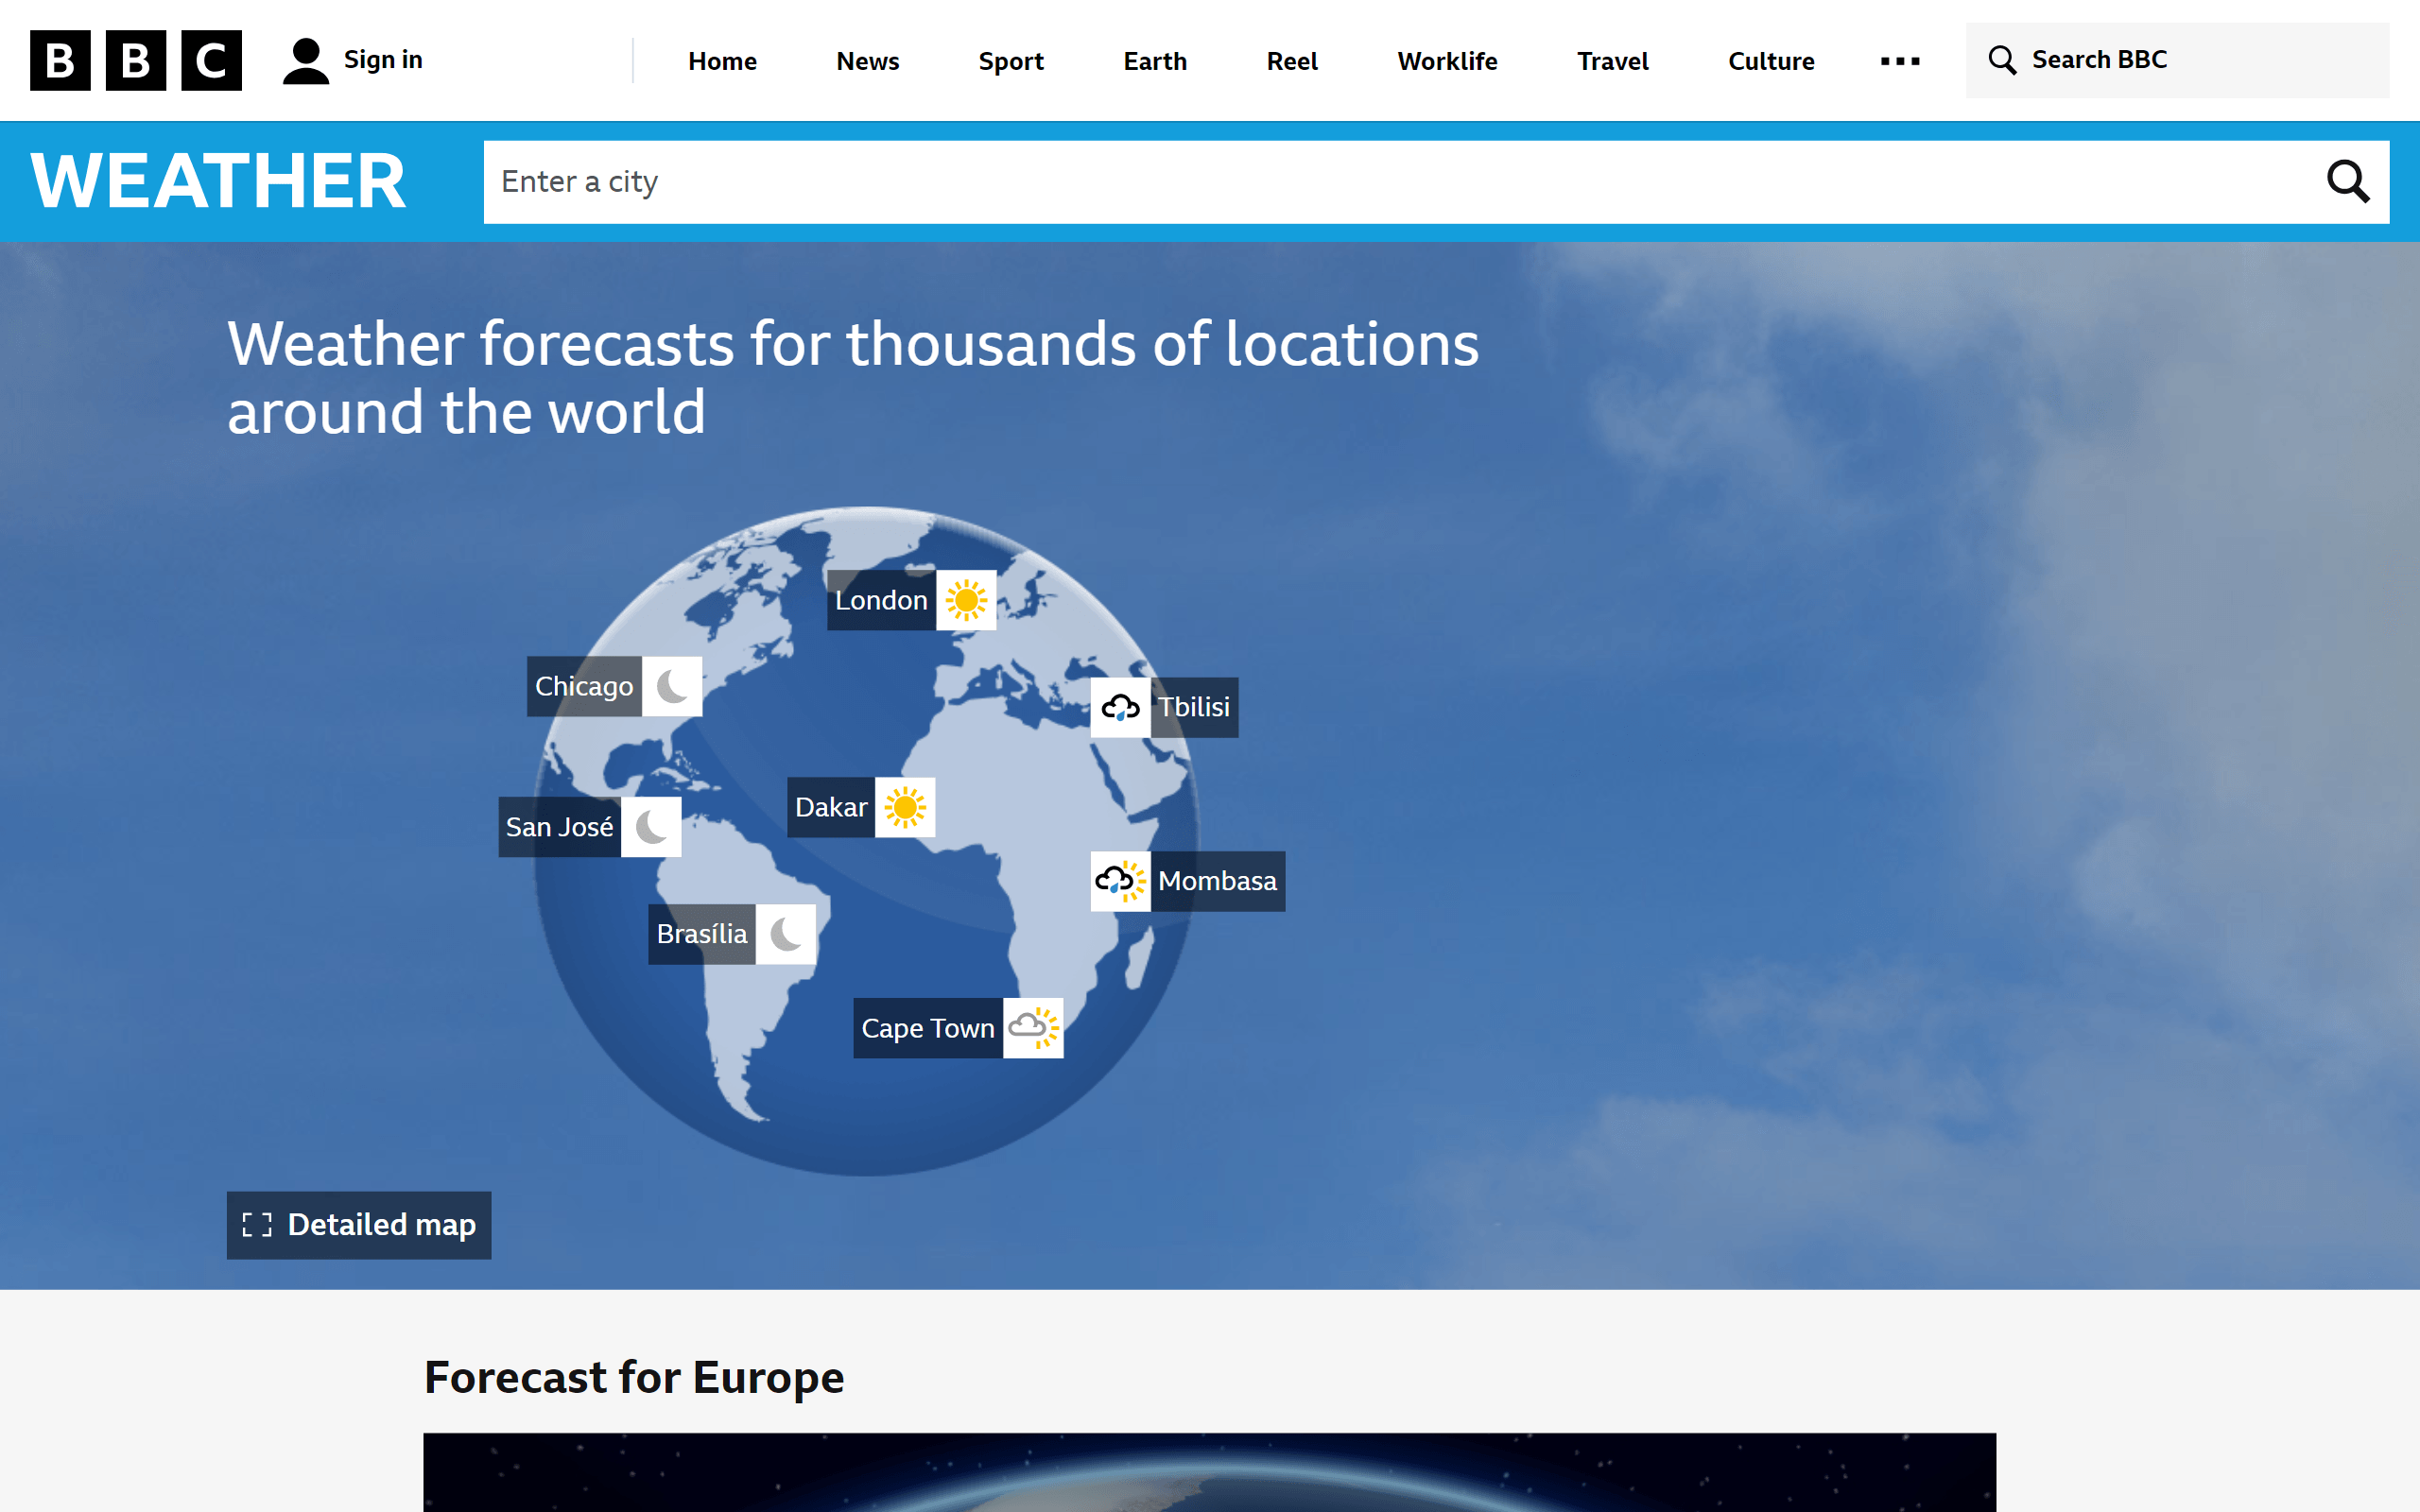Image resolution: width=2420 pixels, height=1512 pixels.
Task: Sign in to BBC account
Action: [x=349, y=60]
